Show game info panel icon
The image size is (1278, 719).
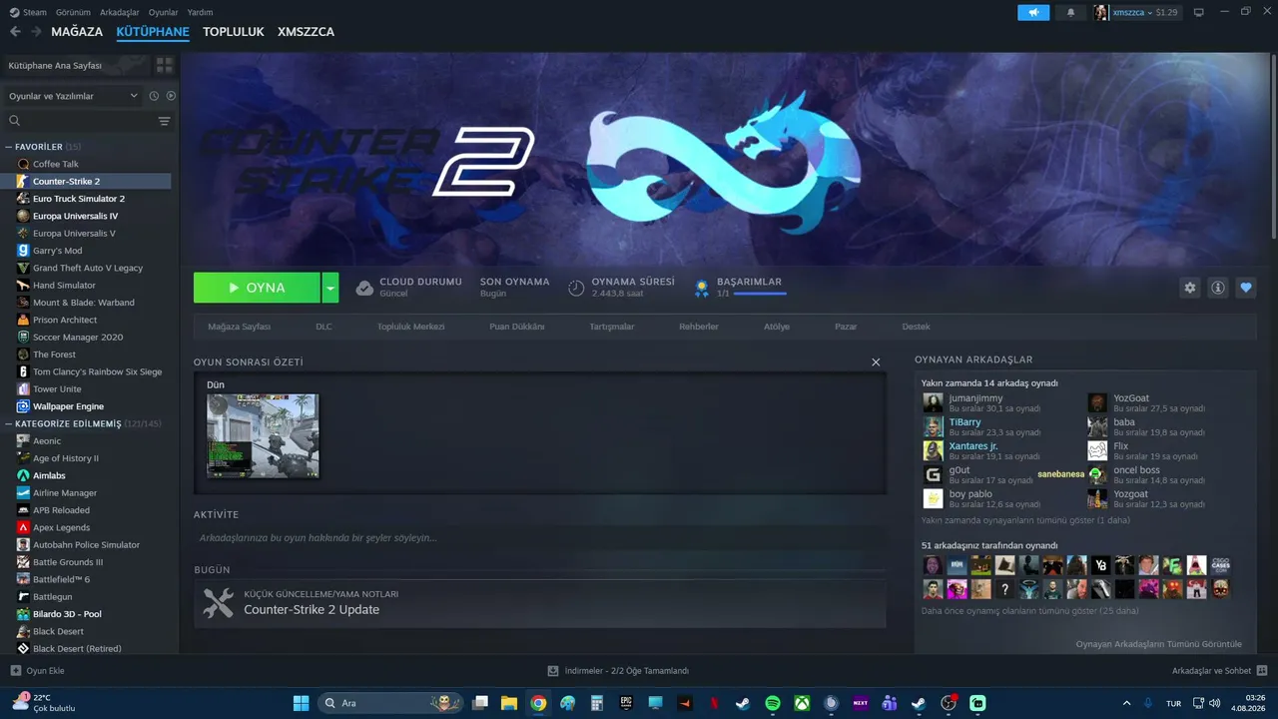(1218, 288)
